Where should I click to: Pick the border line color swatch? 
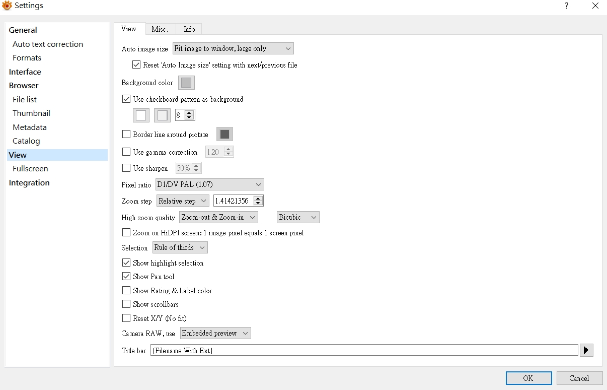pos(224,134)
